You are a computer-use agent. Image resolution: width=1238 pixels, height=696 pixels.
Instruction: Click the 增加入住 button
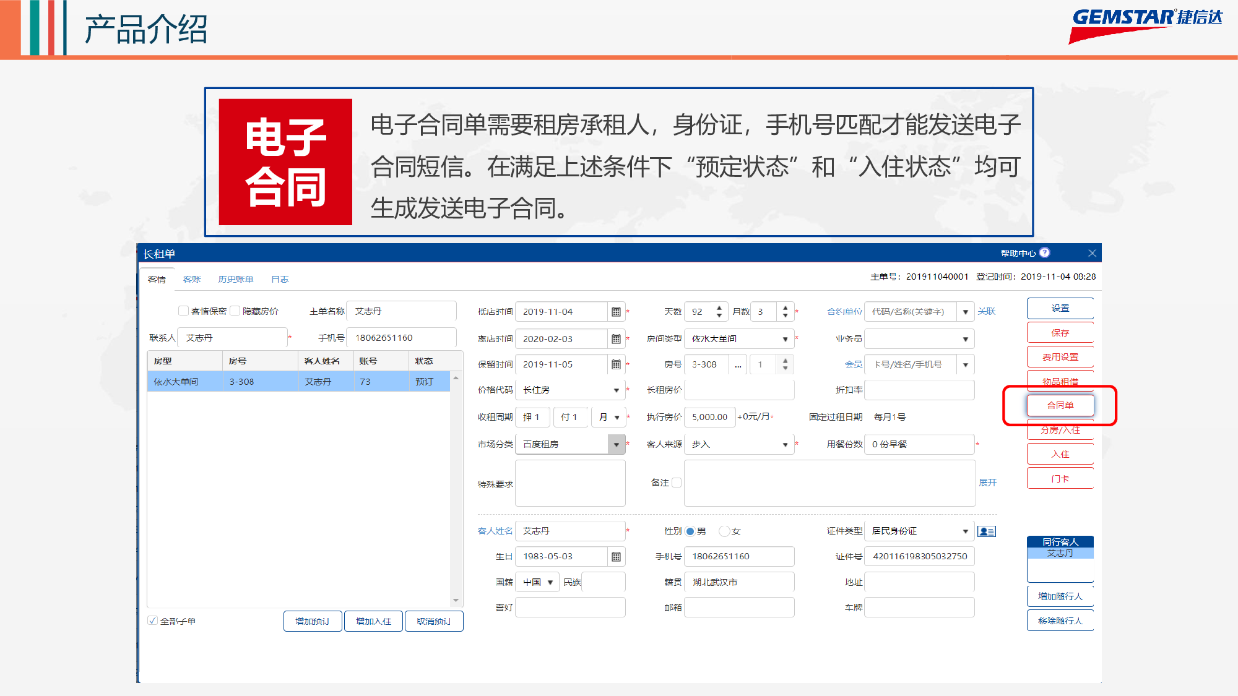(374, 621)
